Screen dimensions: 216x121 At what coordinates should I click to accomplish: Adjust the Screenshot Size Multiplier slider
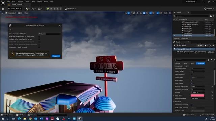tap(50, 34)
